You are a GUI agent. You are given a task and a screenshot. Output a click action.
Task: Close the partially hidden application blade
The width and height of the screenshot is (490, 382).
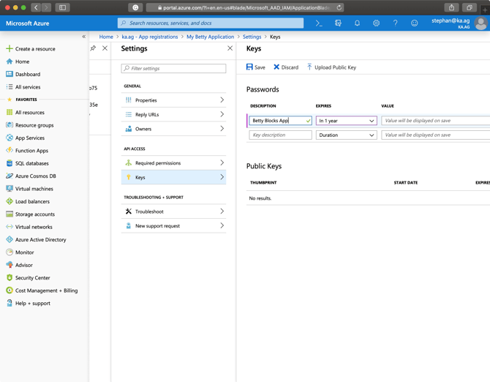pyautogui.click(x=105, y=48)
